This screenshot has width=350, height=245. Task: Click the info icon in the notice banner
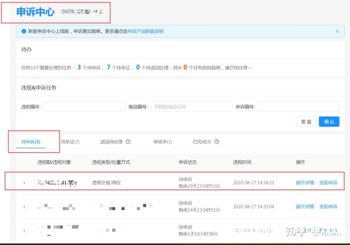point(24,31)
